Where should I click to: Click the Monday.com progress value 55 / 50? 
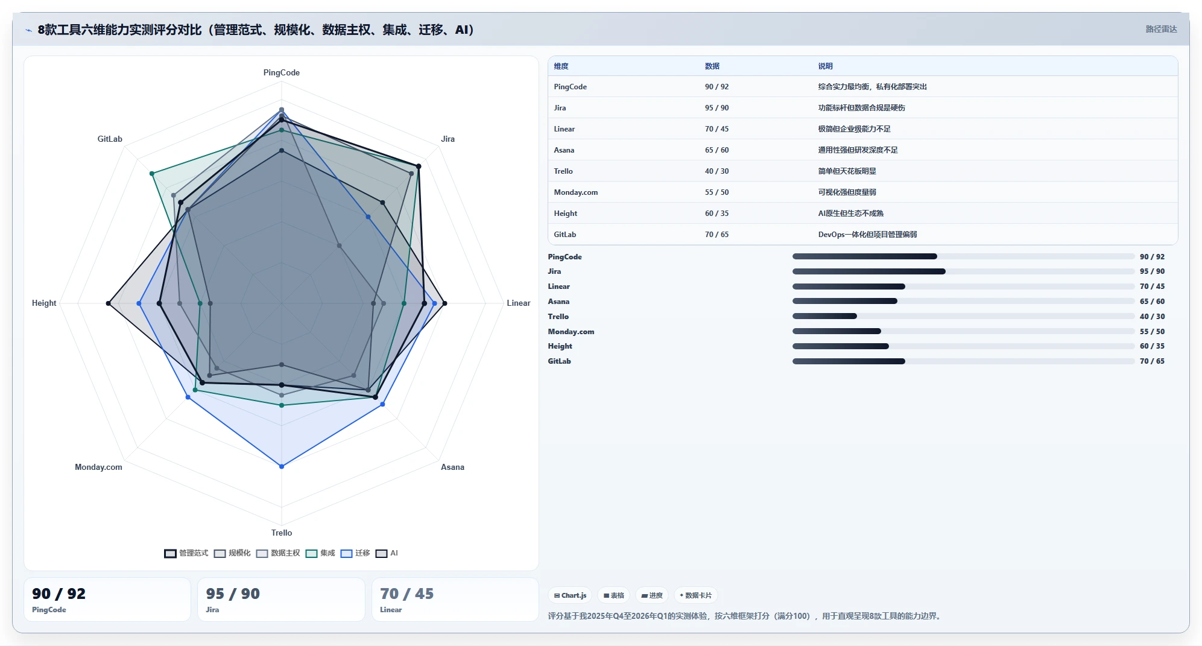pos(1152,332)
